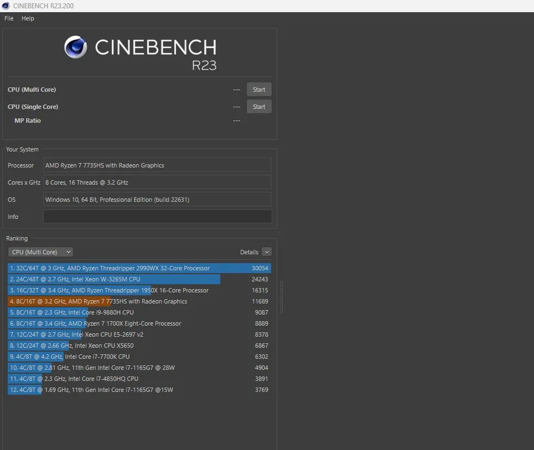Click the CPU (Multi Core) result label

(32, 90)
